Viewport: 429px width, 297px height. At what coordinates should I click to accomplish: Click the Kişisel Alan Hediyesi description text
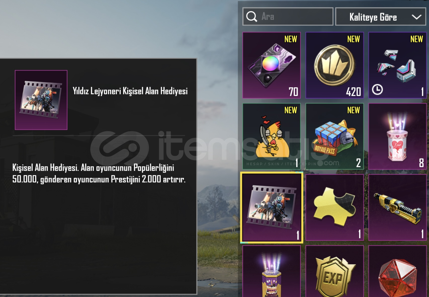tap(99, 174)
